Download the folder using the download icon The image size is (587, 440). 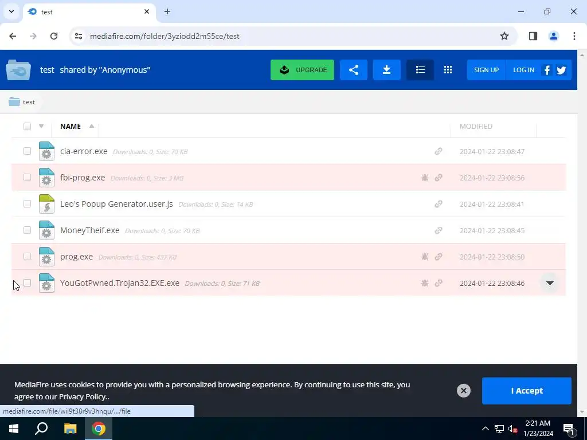(x=387, y=70)
